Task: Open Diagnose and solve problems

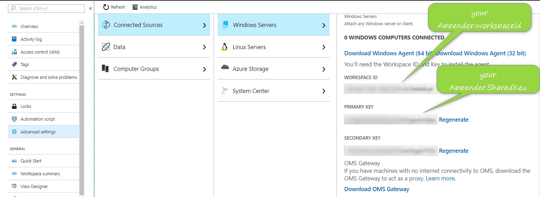Action: pos(48,77)
